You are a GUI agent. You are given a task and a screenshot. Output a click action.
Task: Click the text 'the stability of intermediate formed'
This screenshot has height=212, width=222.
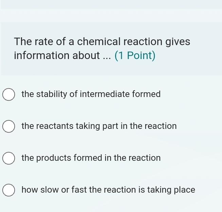[x=91, y=94]
